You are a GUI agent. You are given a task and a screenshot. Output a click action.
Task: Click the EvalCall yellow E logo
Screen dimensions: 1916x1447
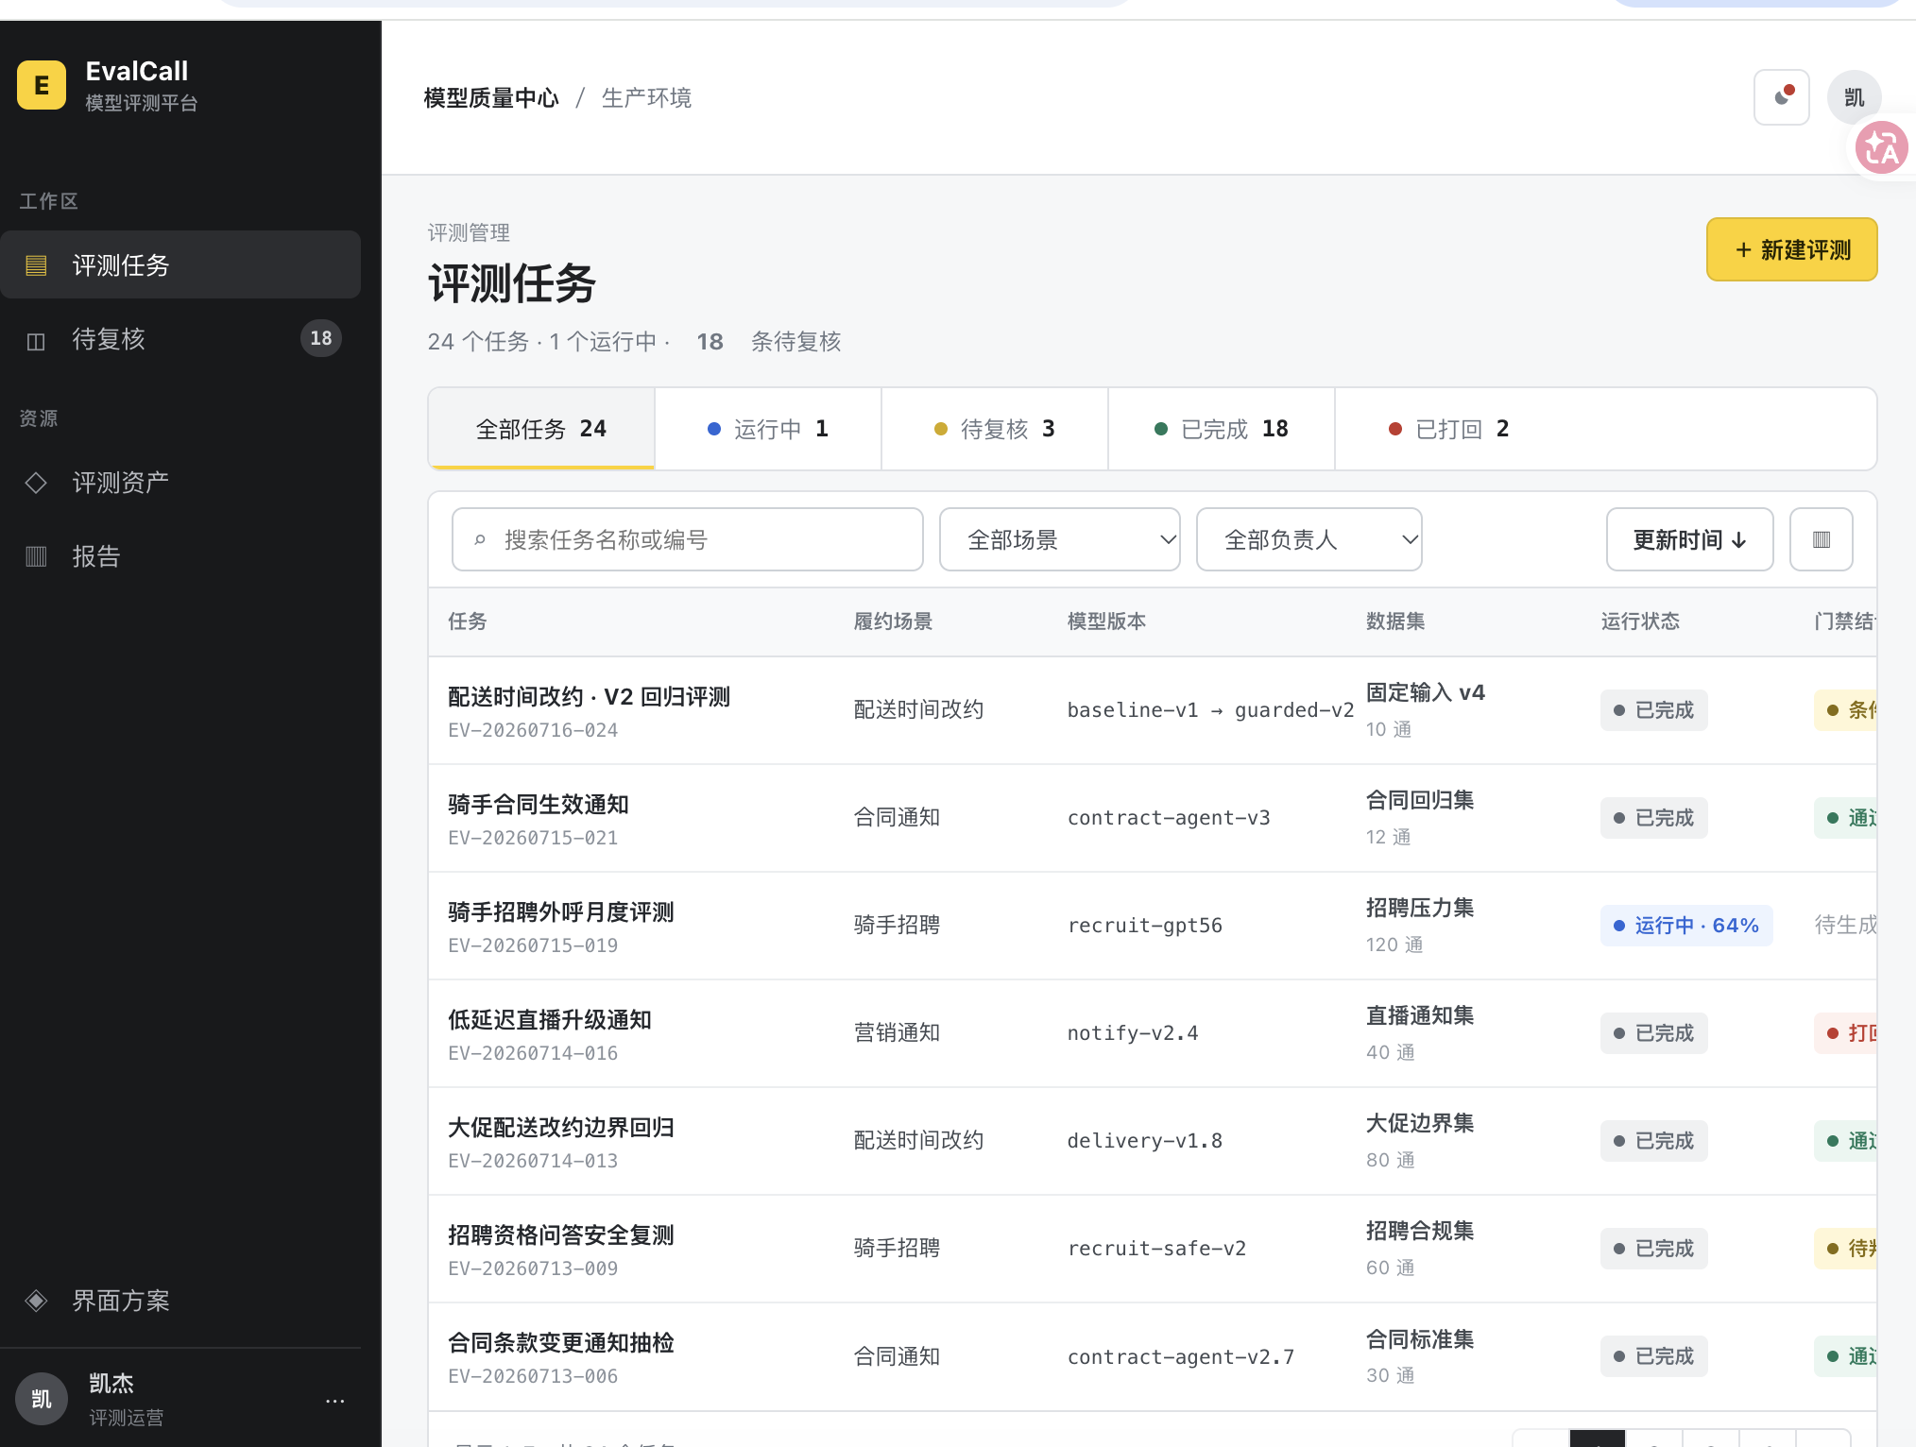pos(42,85)
